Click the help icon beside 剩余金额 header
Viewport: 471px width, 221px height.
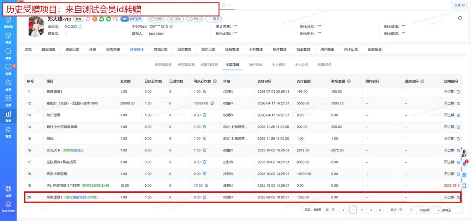(x=349, y=81)
